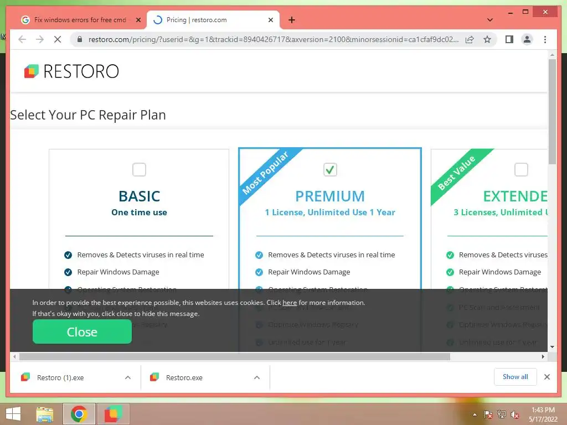
Task: Switch to Fix windows errors tab
Action: (x=80, y=20)
